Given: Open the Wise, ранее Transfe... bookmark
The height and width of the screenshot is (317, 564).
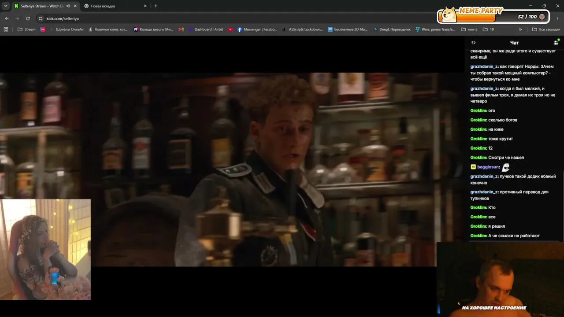Looking at the screenshot, I should [435, 29].
